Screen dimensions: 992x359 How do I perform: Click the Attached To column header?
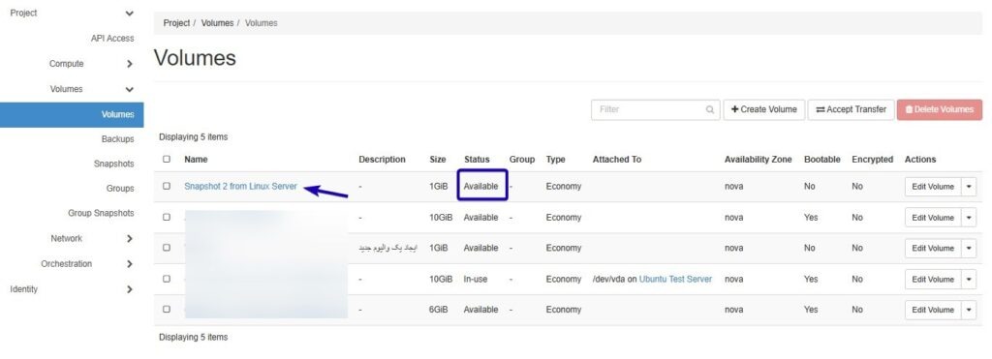click(617, 160)
